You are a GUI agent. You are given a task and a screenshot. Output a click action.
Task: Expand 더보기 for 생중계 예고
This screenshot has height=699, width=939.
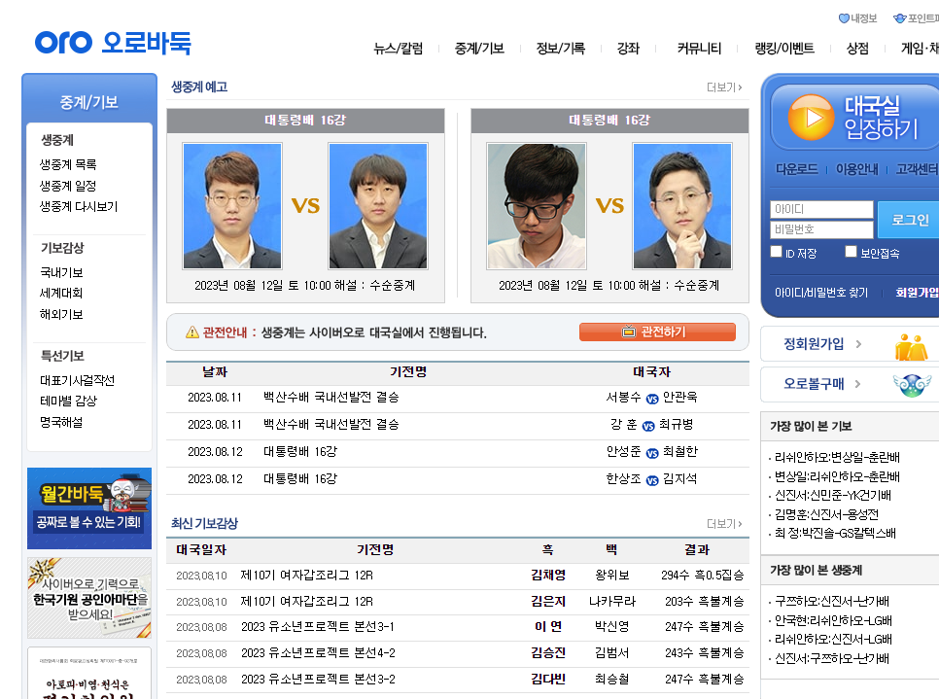click(x=723, y=87)
